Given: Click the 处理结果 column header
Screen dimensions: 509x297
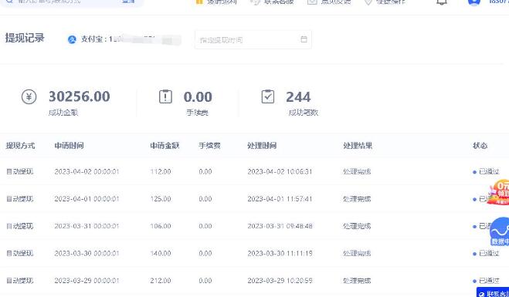Looking at the screenshot, I should click(358, 146).
